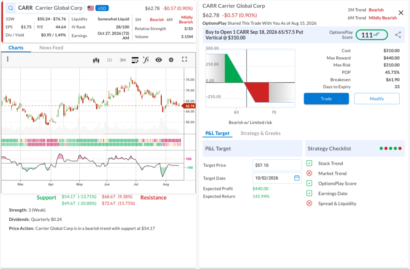
Task: Switch to the Charts tab
Action: click(16, 48)
